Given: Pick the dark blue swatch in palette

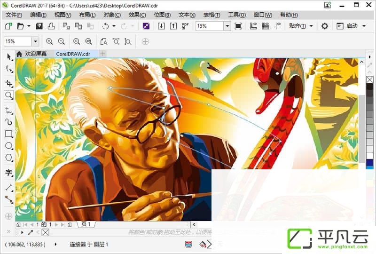Looking at the screenshot, I should tap(369, 163).
